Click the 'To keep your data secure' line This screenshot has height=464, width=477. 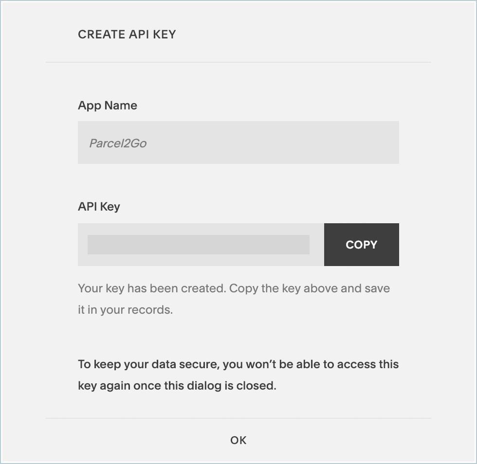238,364
